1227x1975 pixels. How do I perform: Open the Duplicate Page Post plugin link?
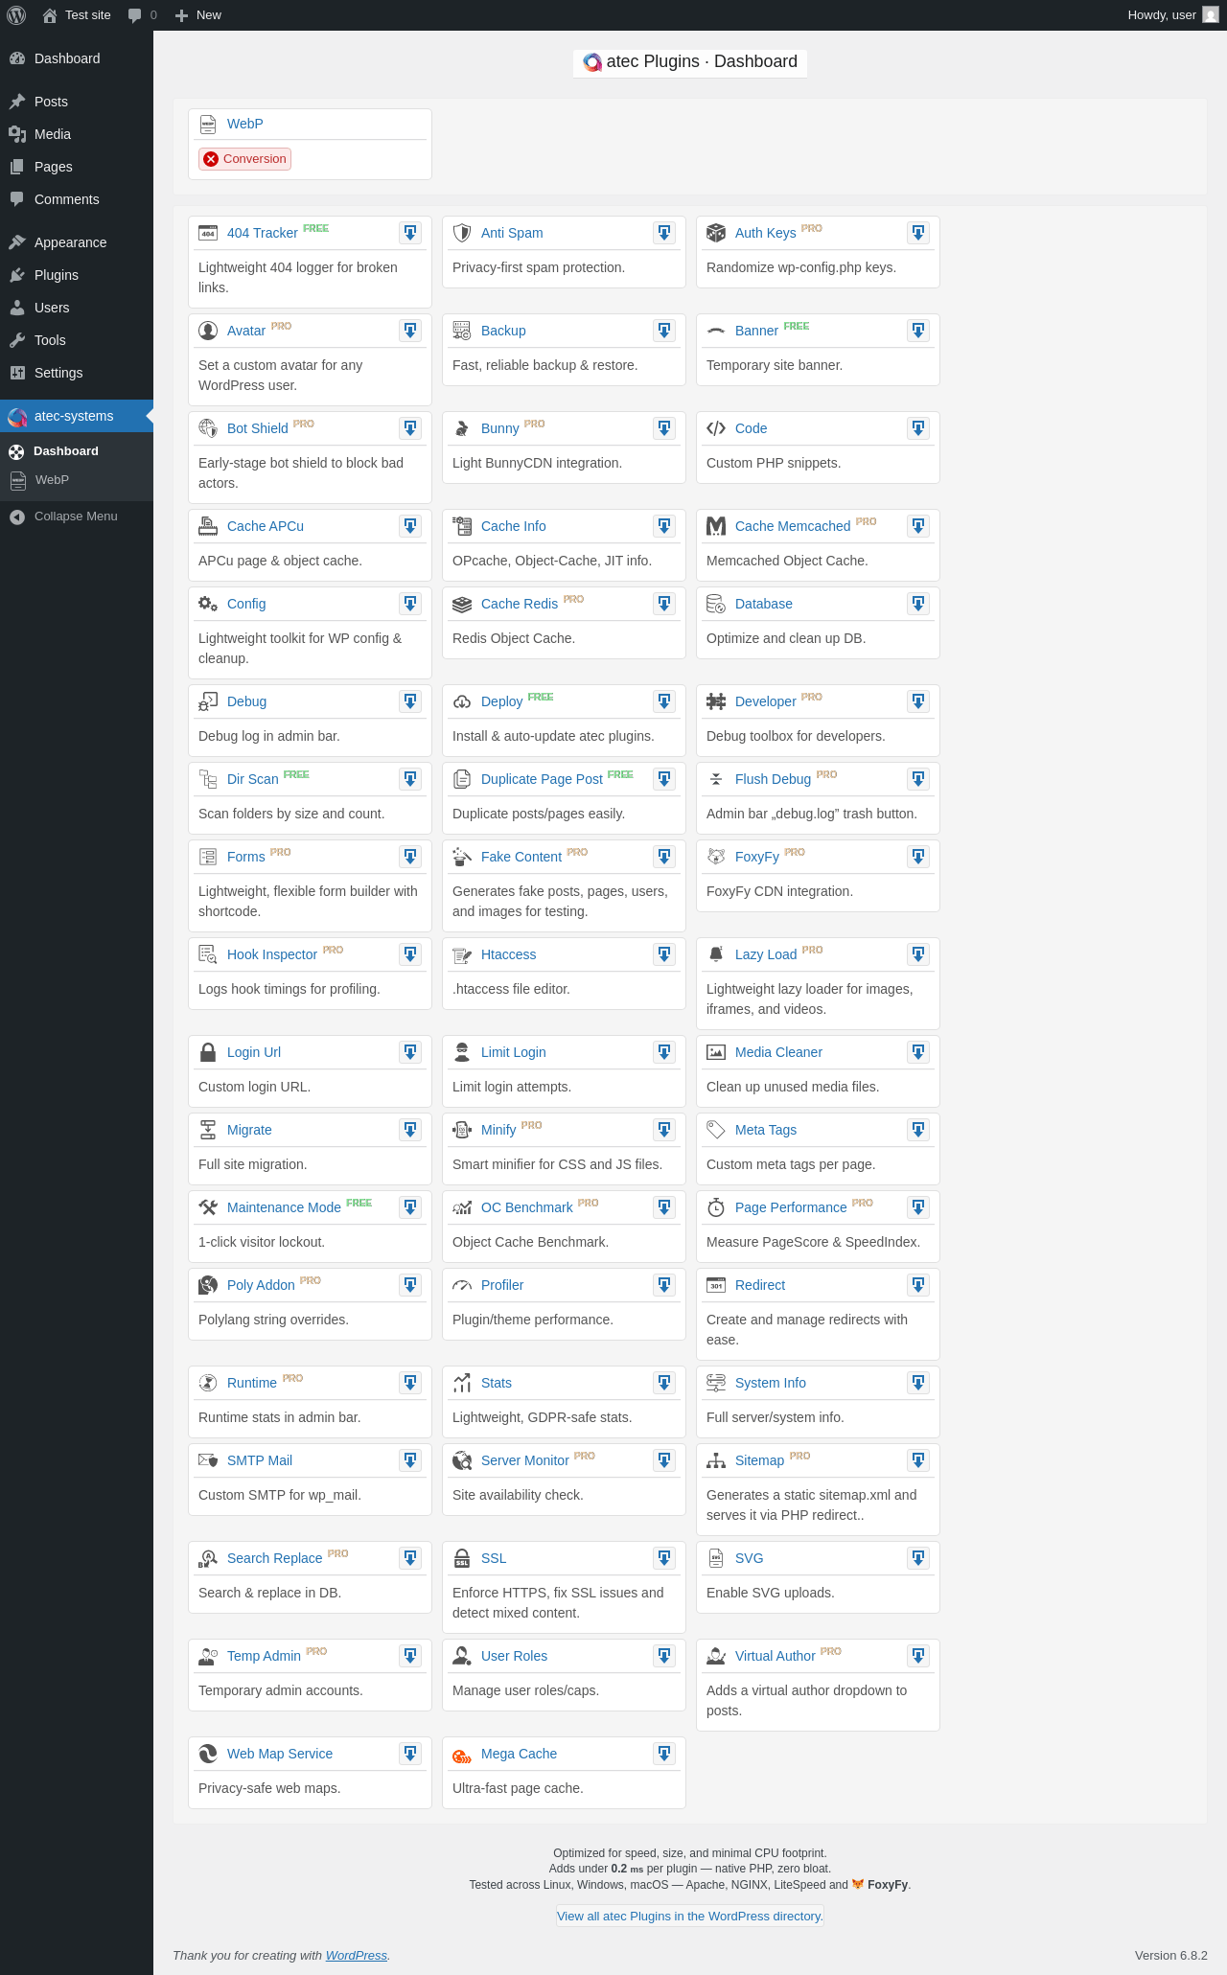pos(542,779)
